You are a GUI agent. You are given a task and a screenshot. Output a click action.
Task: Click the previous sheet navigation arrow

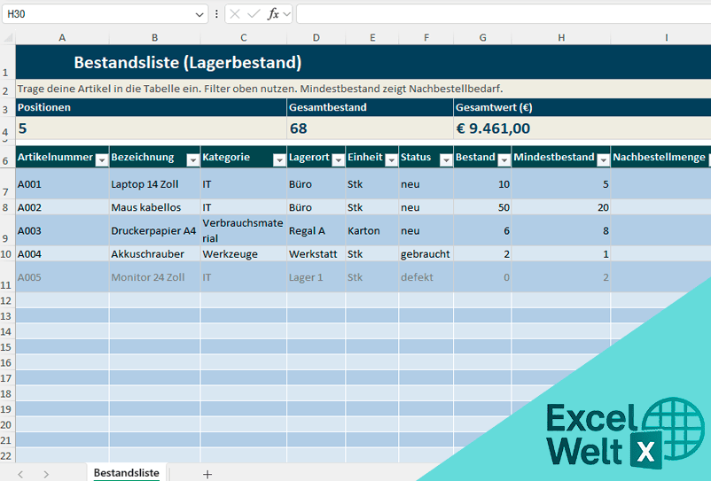pos(20,474)
